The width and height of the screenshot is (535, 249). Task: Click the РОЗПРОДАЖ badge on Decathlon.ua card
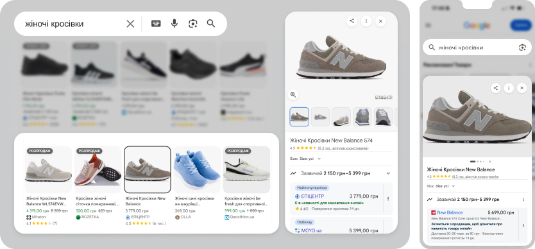coord(237,151)
